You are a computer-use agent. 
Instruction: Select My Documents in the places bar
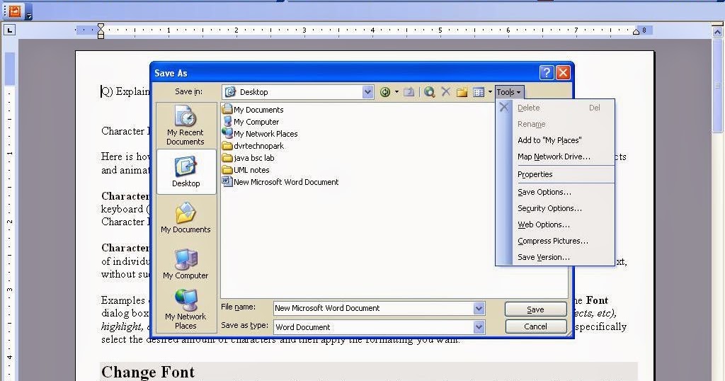185,217
